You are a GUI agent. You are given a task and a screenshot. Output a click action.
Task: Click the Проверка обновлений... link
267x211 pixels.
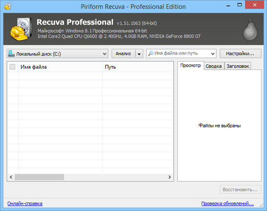[227, 203]
